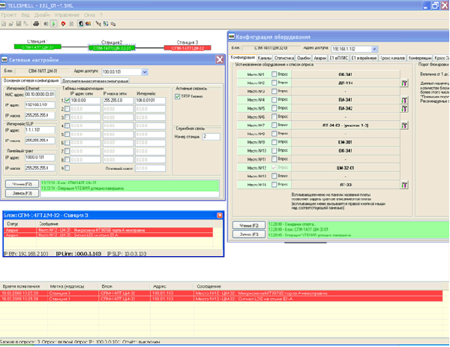Enable routing table row 9 checkbox
The width and height of the screenshot is (450, 347).
pos(67,168)
